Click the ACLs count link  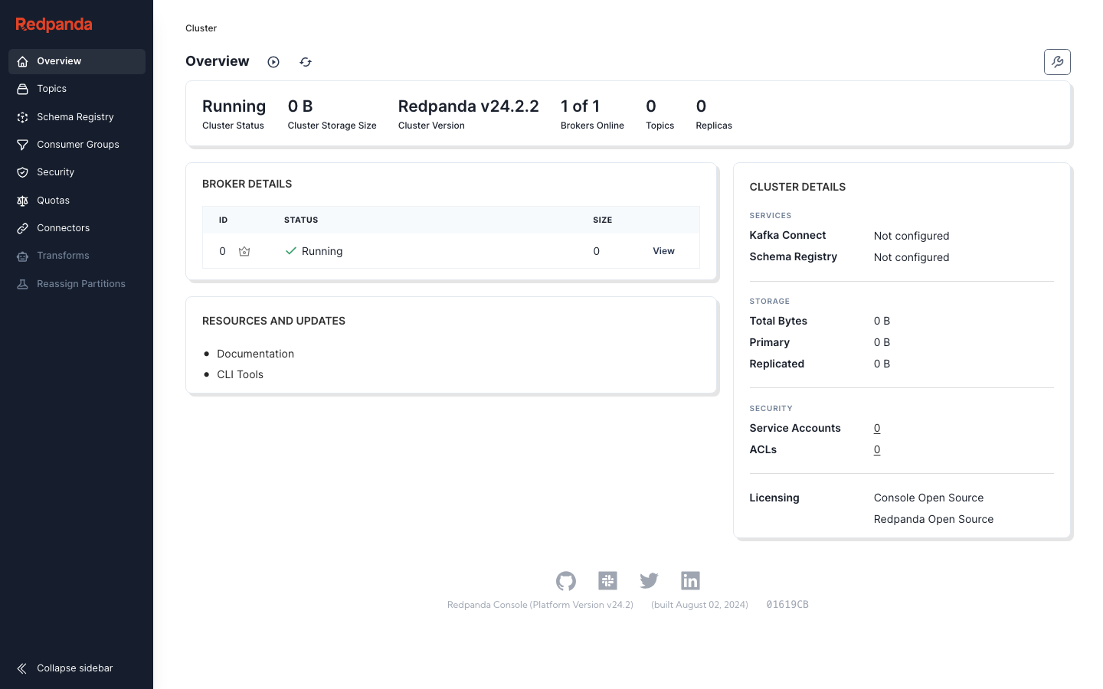[x=877, y=450]
